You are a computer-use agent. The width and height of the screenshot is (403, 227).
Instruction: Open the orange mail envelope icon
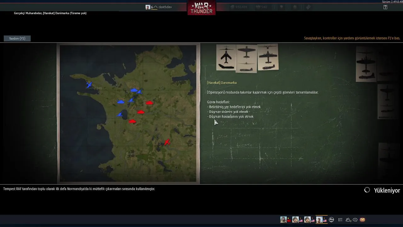click(362, 220)
